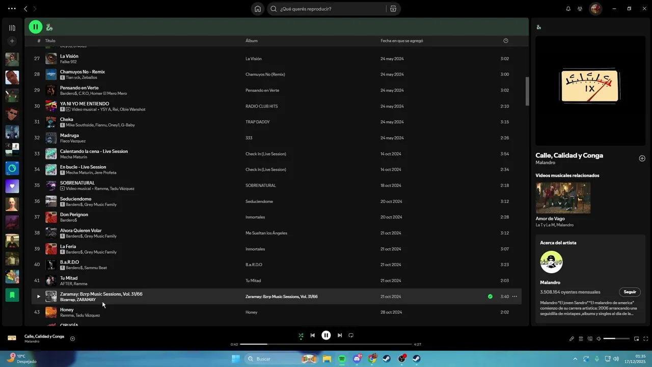652x367 pixels.
Task: Open notifications bell icon
Action: pos(568,9)
